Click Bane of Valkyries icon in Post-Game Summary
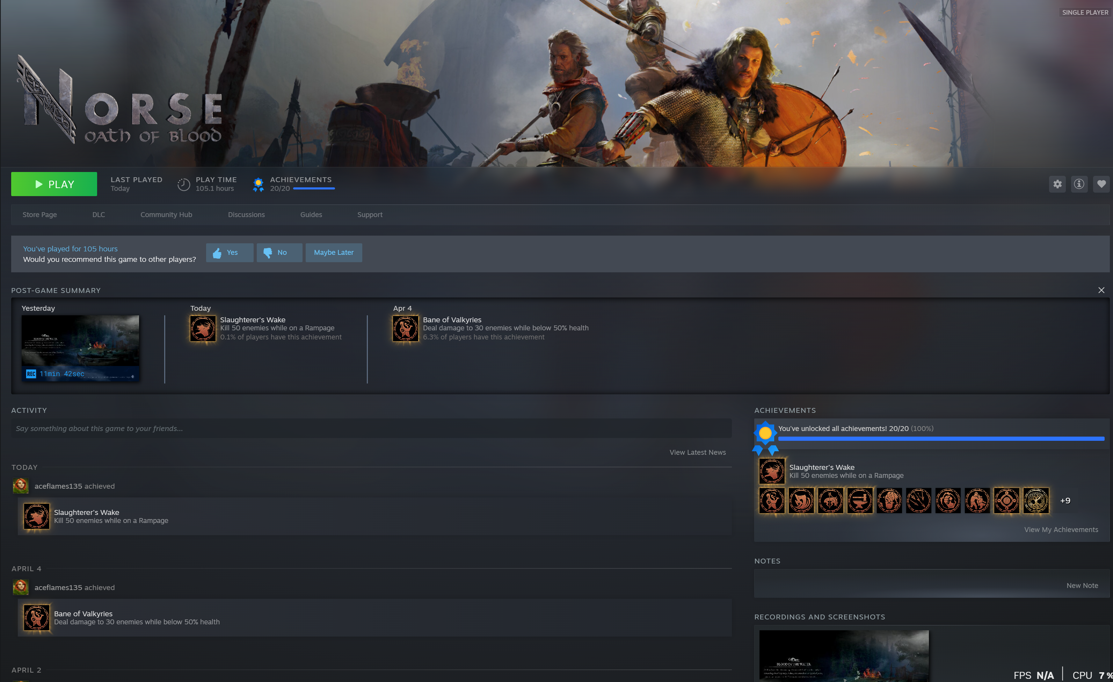Viewport: 1113px width, 682px height. [405, 329]
